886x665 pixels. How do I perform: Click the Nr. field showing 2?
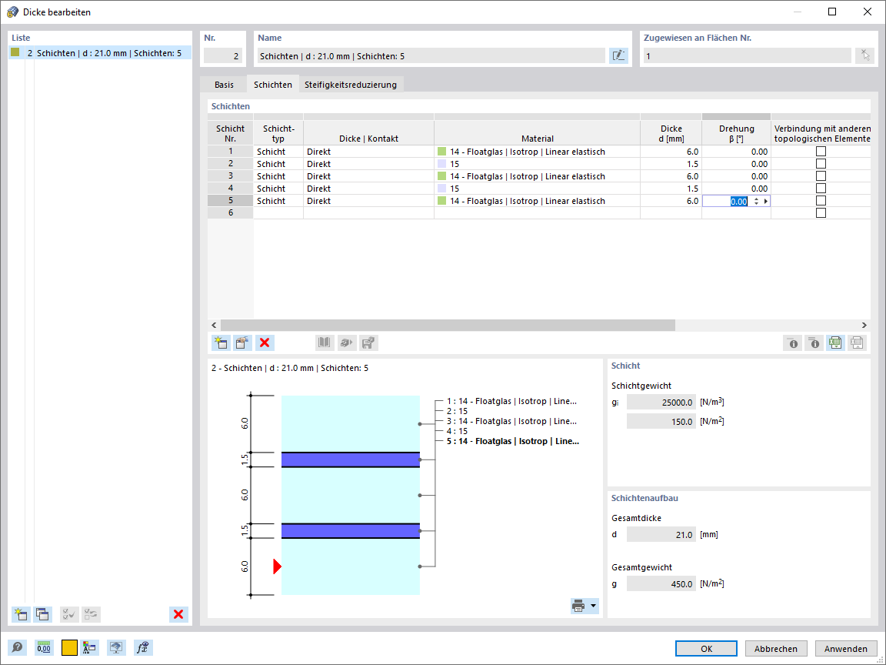click(223, 56)
